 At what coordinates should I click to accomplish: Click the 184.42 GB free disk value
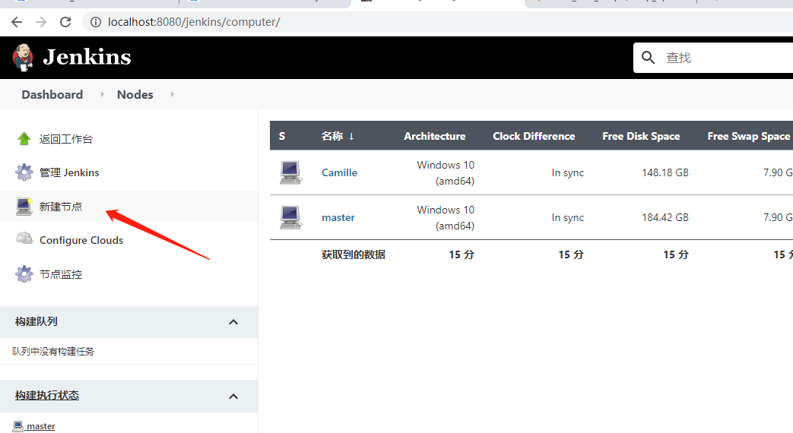click(x=665, y=218)
